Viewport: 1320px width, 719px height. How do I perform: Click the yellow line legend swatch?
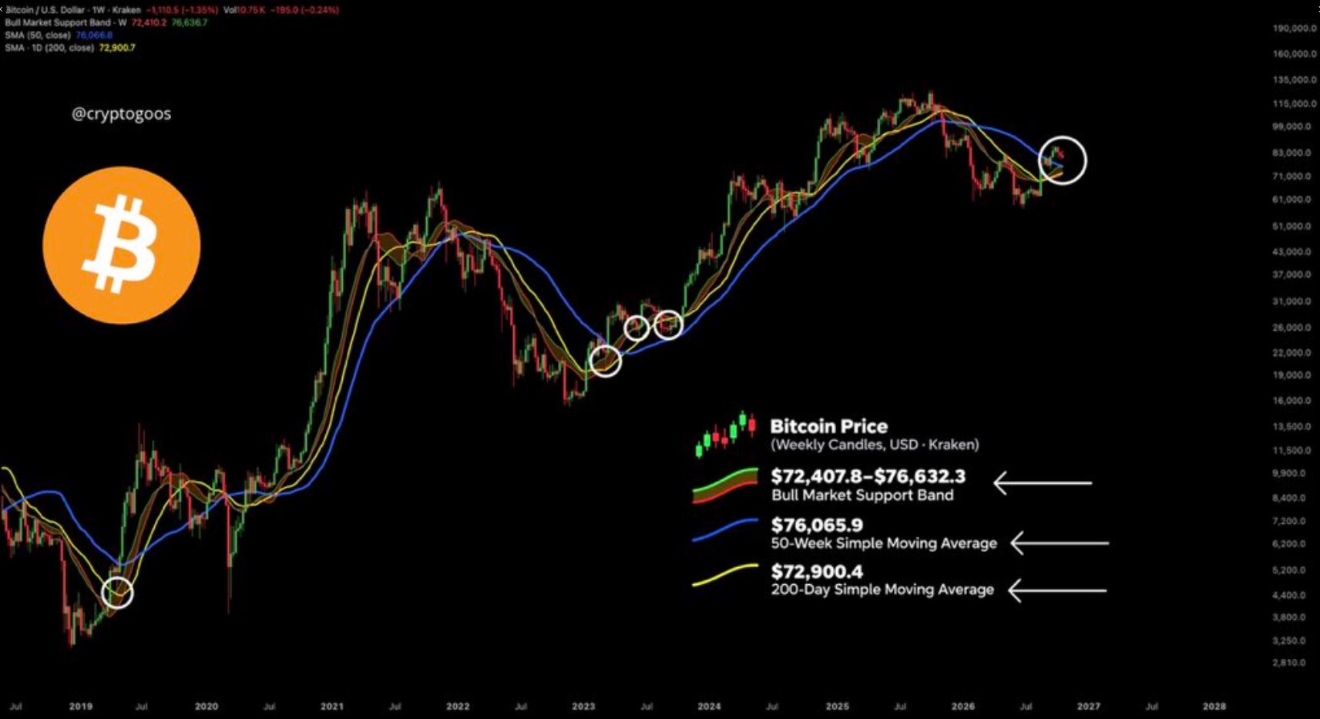click(x=725, y=576)
